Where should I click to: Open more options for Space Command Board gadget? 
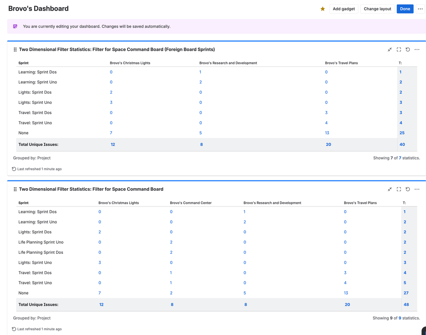coord(417,189)
